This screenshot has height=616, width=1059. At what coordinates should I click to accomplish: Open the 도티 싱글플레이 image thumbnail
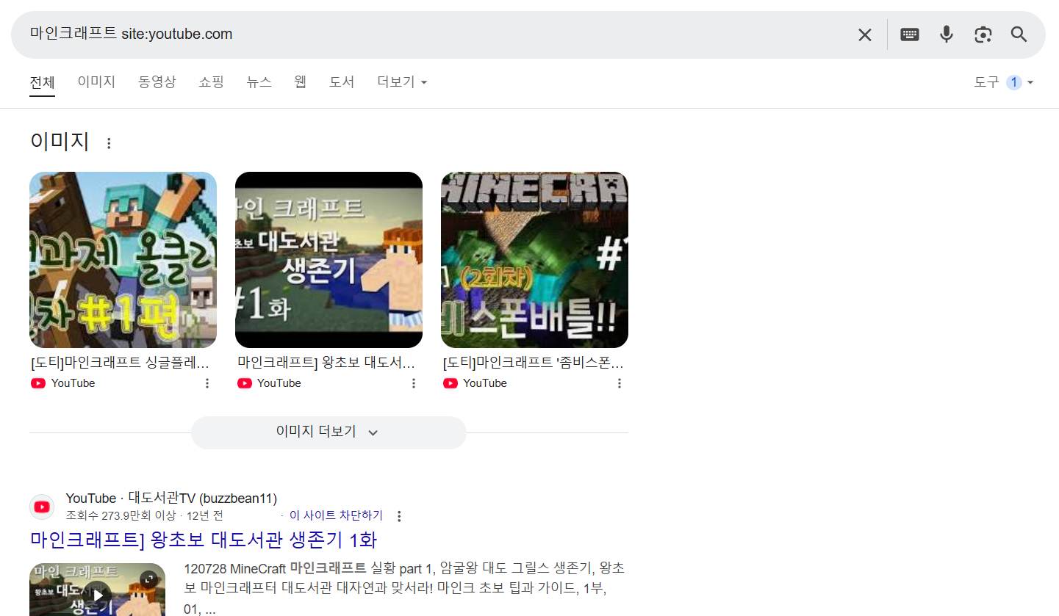(123, 260)
